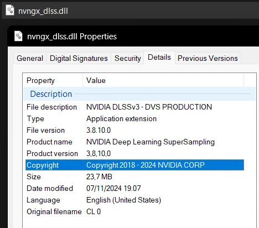Click the Description group heading
This screenshot has height=228, width=259.
click(x=51, y=94)
